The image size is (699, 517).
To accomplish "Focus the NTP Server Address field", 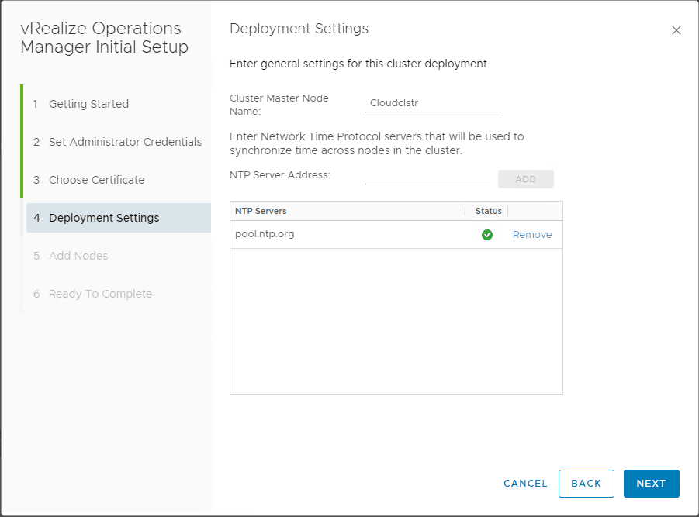I will 427,178.
